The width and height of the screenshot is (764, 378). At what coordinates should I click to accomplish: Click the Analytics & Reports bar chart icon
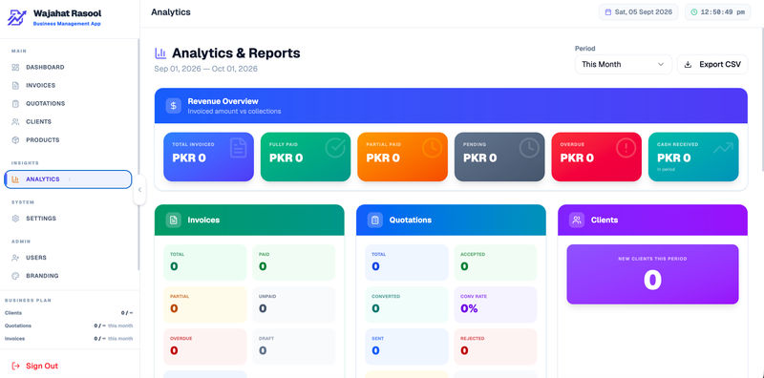160,53
